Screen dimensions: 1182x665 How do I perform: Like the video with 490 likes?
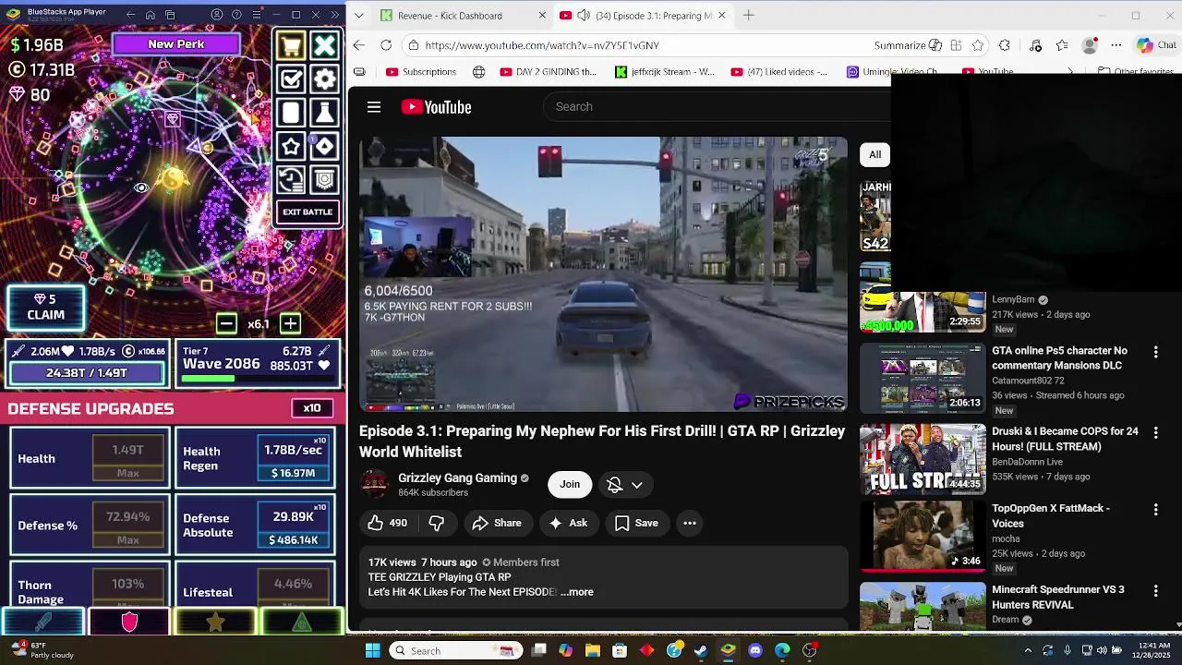pyautogui.click(x=387, y=523)
